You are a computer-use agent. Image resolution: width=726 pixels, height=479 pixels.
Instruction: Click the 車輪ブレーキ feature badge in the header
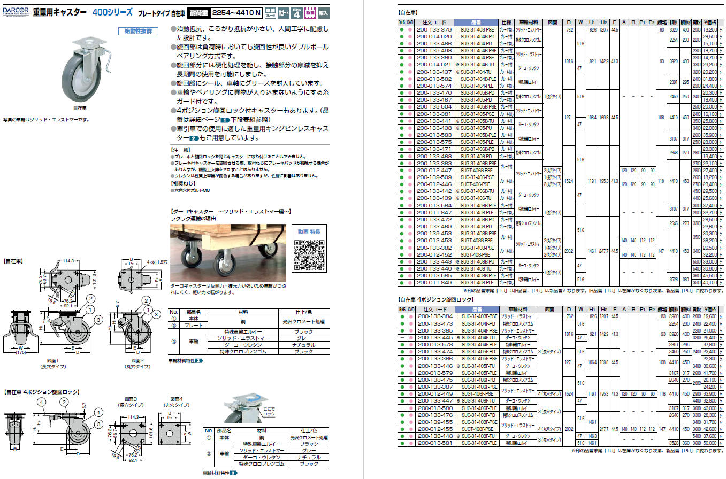click(271, 12)
